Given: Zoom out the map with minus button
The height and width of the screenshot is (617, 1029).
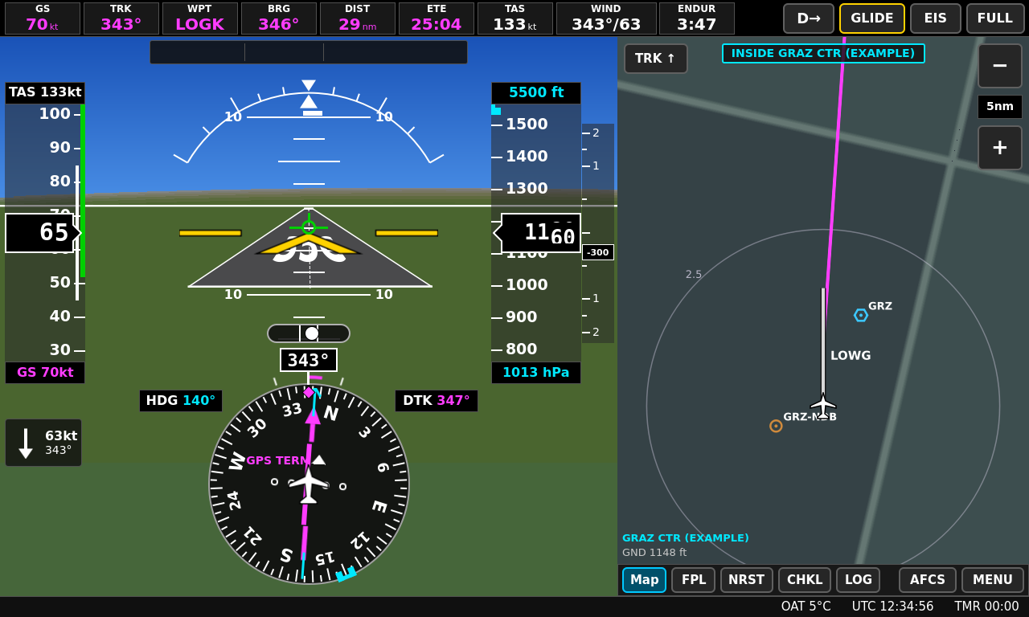Looking at the screenshot, I should point(1000,66).
